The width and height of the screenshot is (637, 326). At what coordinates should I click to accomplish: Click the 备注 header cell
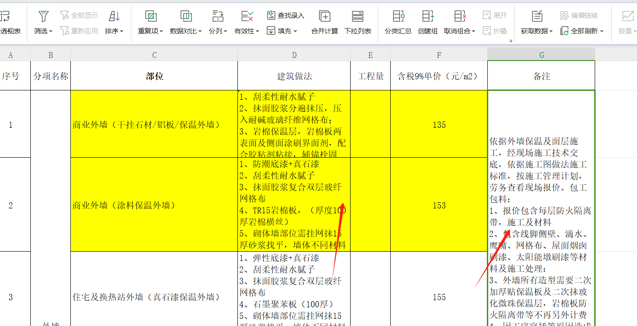click(x=541, y=76)
